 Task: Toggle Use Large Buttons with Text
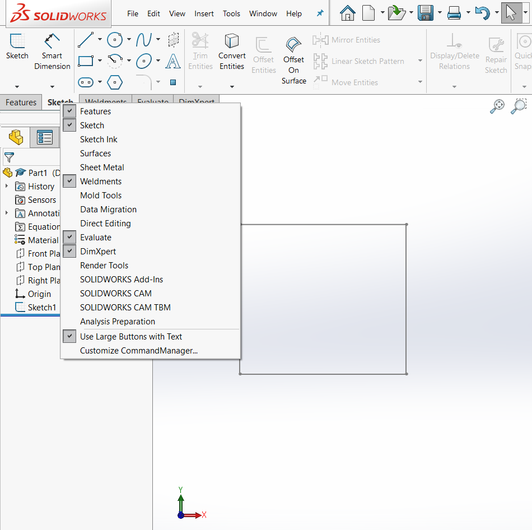(150, 337)
